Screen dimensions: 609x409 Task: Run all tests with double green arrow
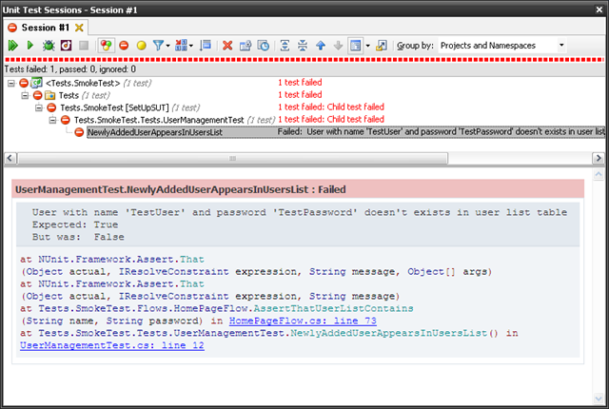coord(12,46)
